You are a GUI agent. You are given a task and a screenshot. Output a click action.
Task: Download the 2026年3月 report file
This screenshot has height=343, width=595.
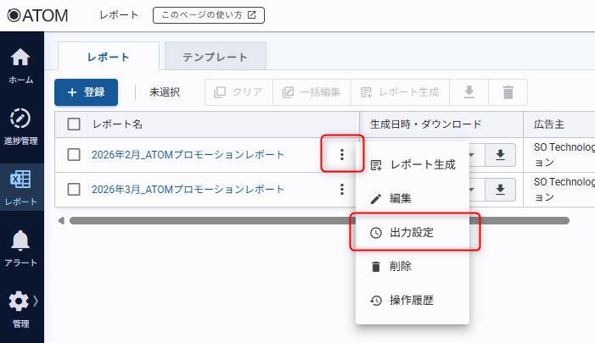[x=501, y=189]
